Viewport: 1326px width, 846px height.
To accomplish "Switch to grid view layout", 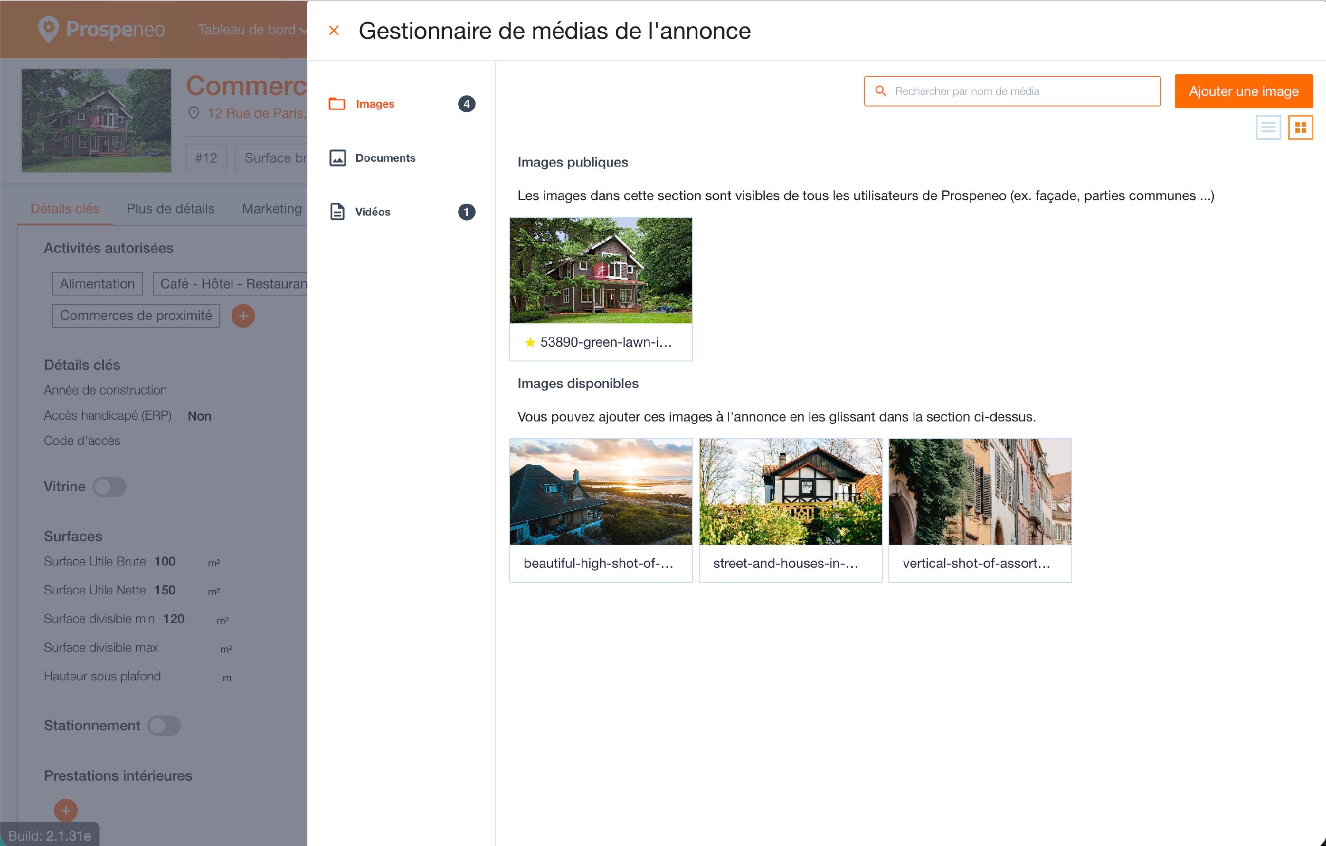I will [x=1301, y=128].
